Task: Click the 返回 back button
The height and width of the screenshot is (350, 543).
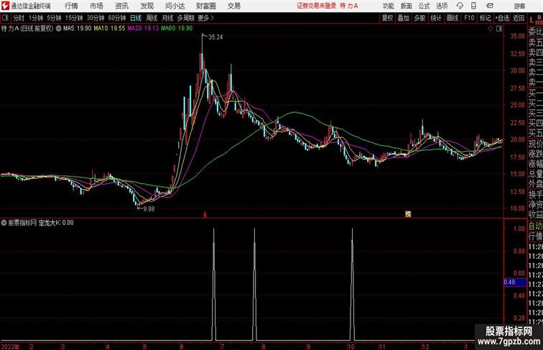Action: tap(519, 18)
